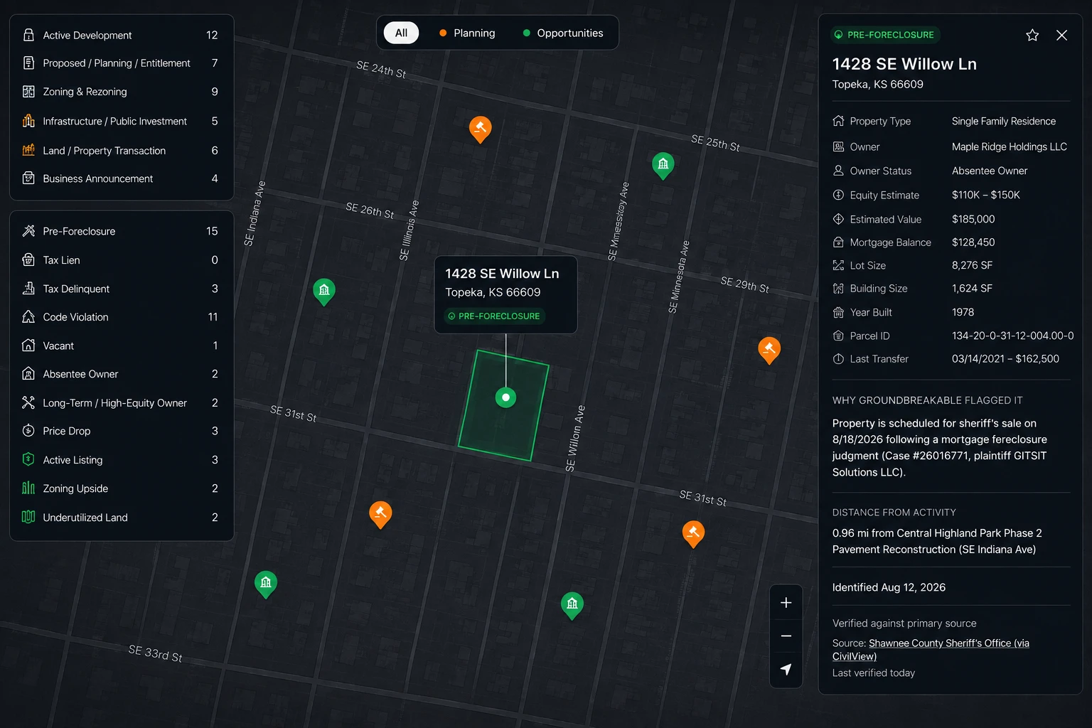Click the Equity Estimate $110K – $150K
Image resolution: width=1092 pixels, height=728 pixels.
pyautogui.click(x=985, y=195)
